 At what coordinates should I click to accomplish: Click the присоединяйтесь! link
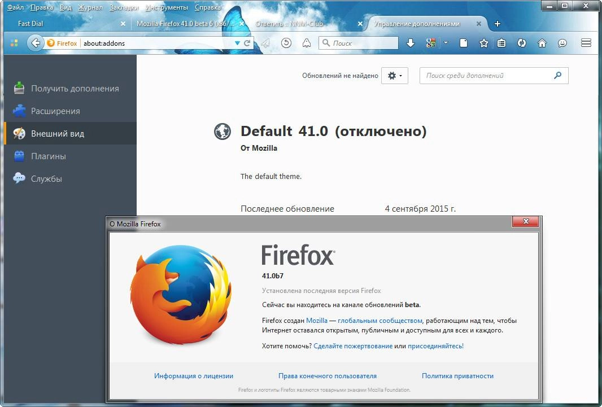tap(435, 345)
